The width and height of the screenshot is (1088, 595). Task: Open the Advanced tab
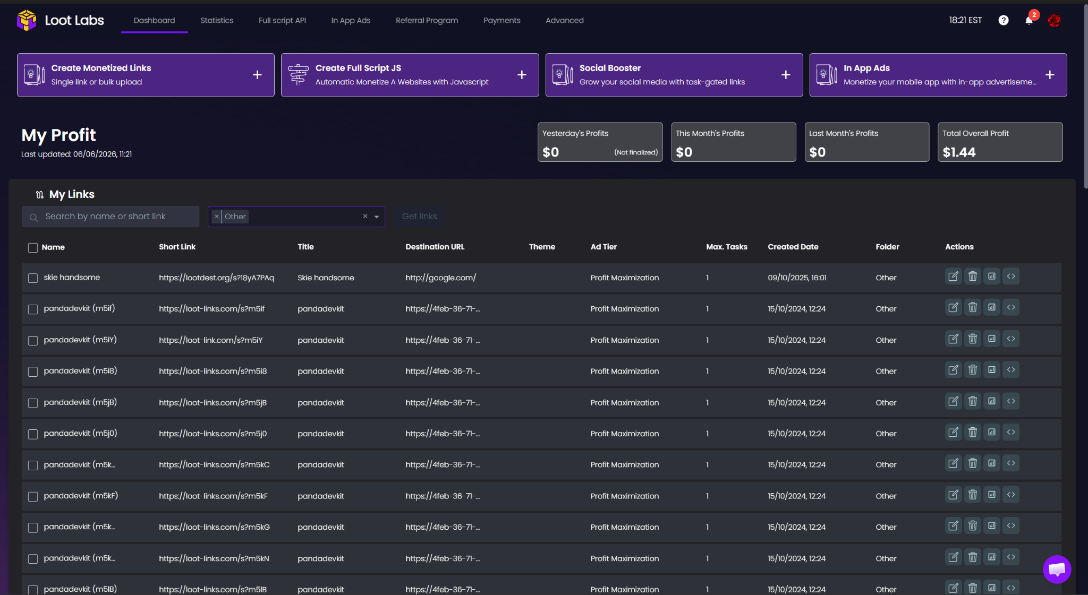pyautogui.click(x=564, y=20)
